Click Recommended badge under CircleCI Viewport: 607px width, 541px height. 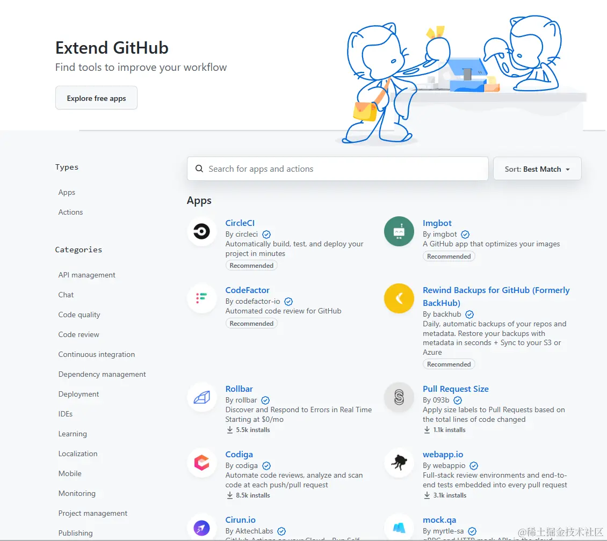(251, 266)
